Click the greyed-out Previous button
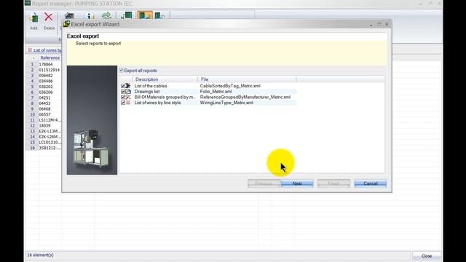This screenshot has width=466, height=262. click(264, 183)
